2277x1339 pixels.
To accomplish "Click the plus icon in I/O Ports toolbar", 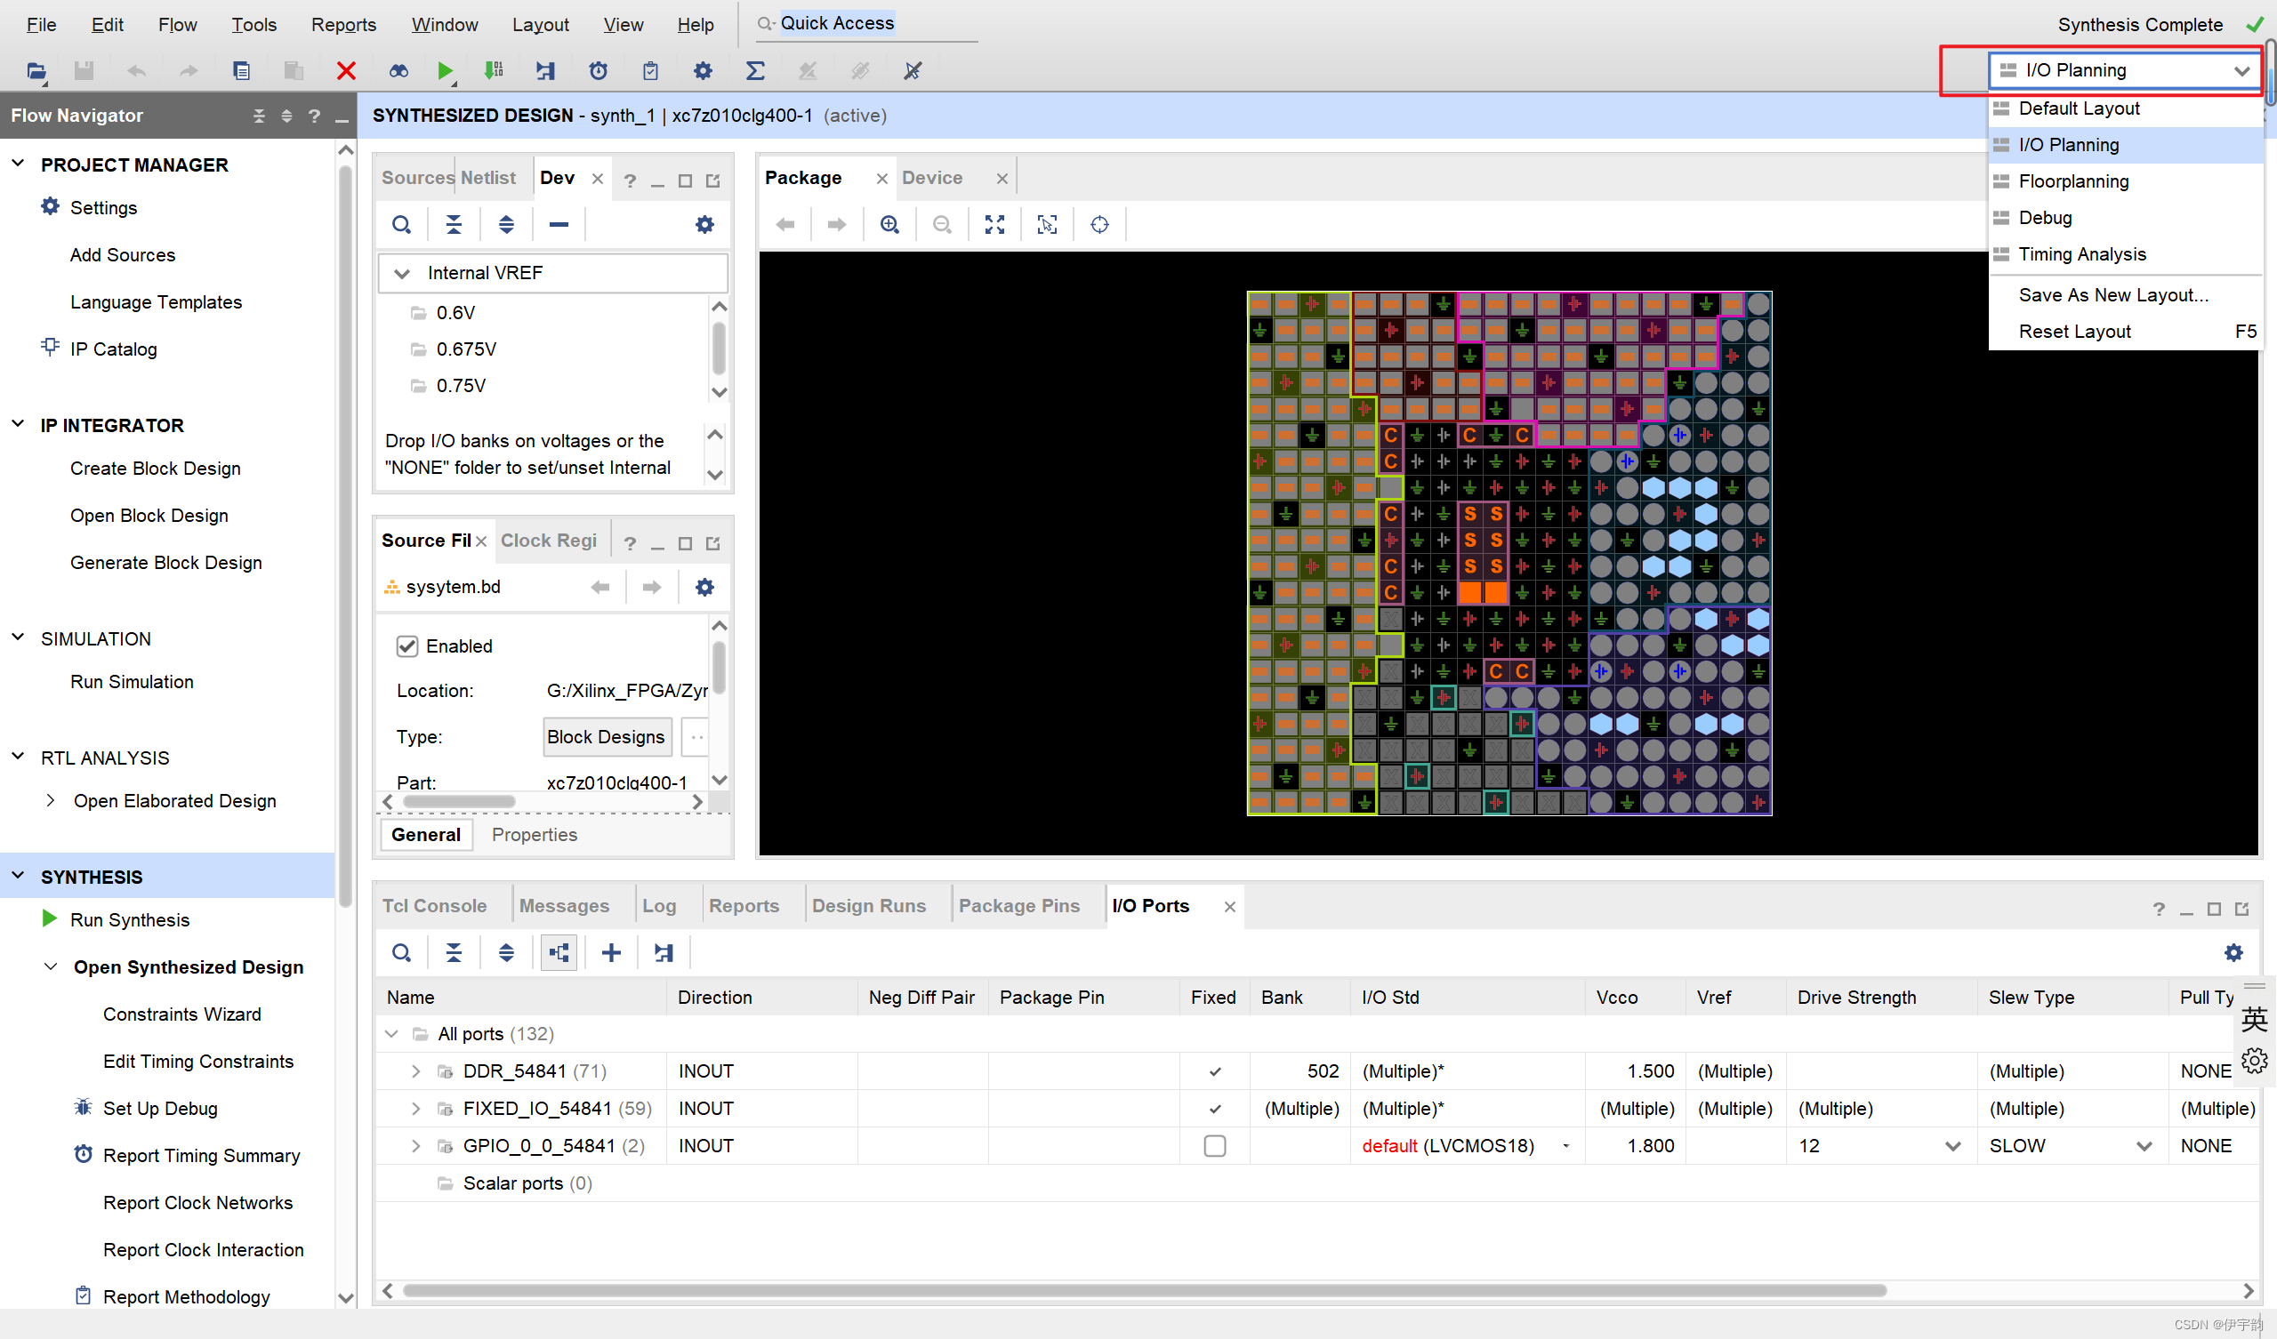I will [611, 952].
